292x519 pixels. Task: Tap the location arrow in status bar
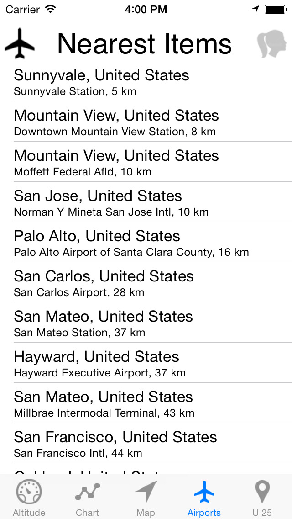click(255, 10)
